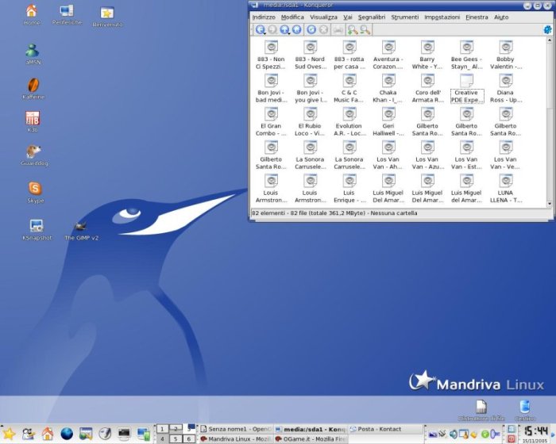Open the Guarddog desktop icon
556x444 pixels.
(33, 152)
